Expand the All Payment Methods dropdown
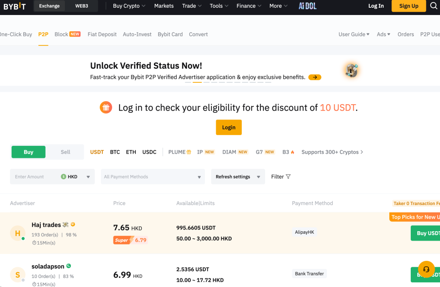The height and width of the screenshot is (287, 440). pyautogui.click(x=153, y=177)
